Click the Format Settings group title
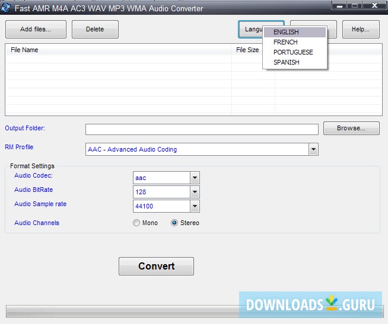 (x=32, y=166)
